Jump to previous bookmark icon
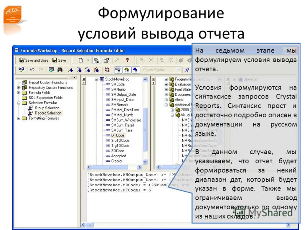Screen dimensions: 307x230 [88, 70]
